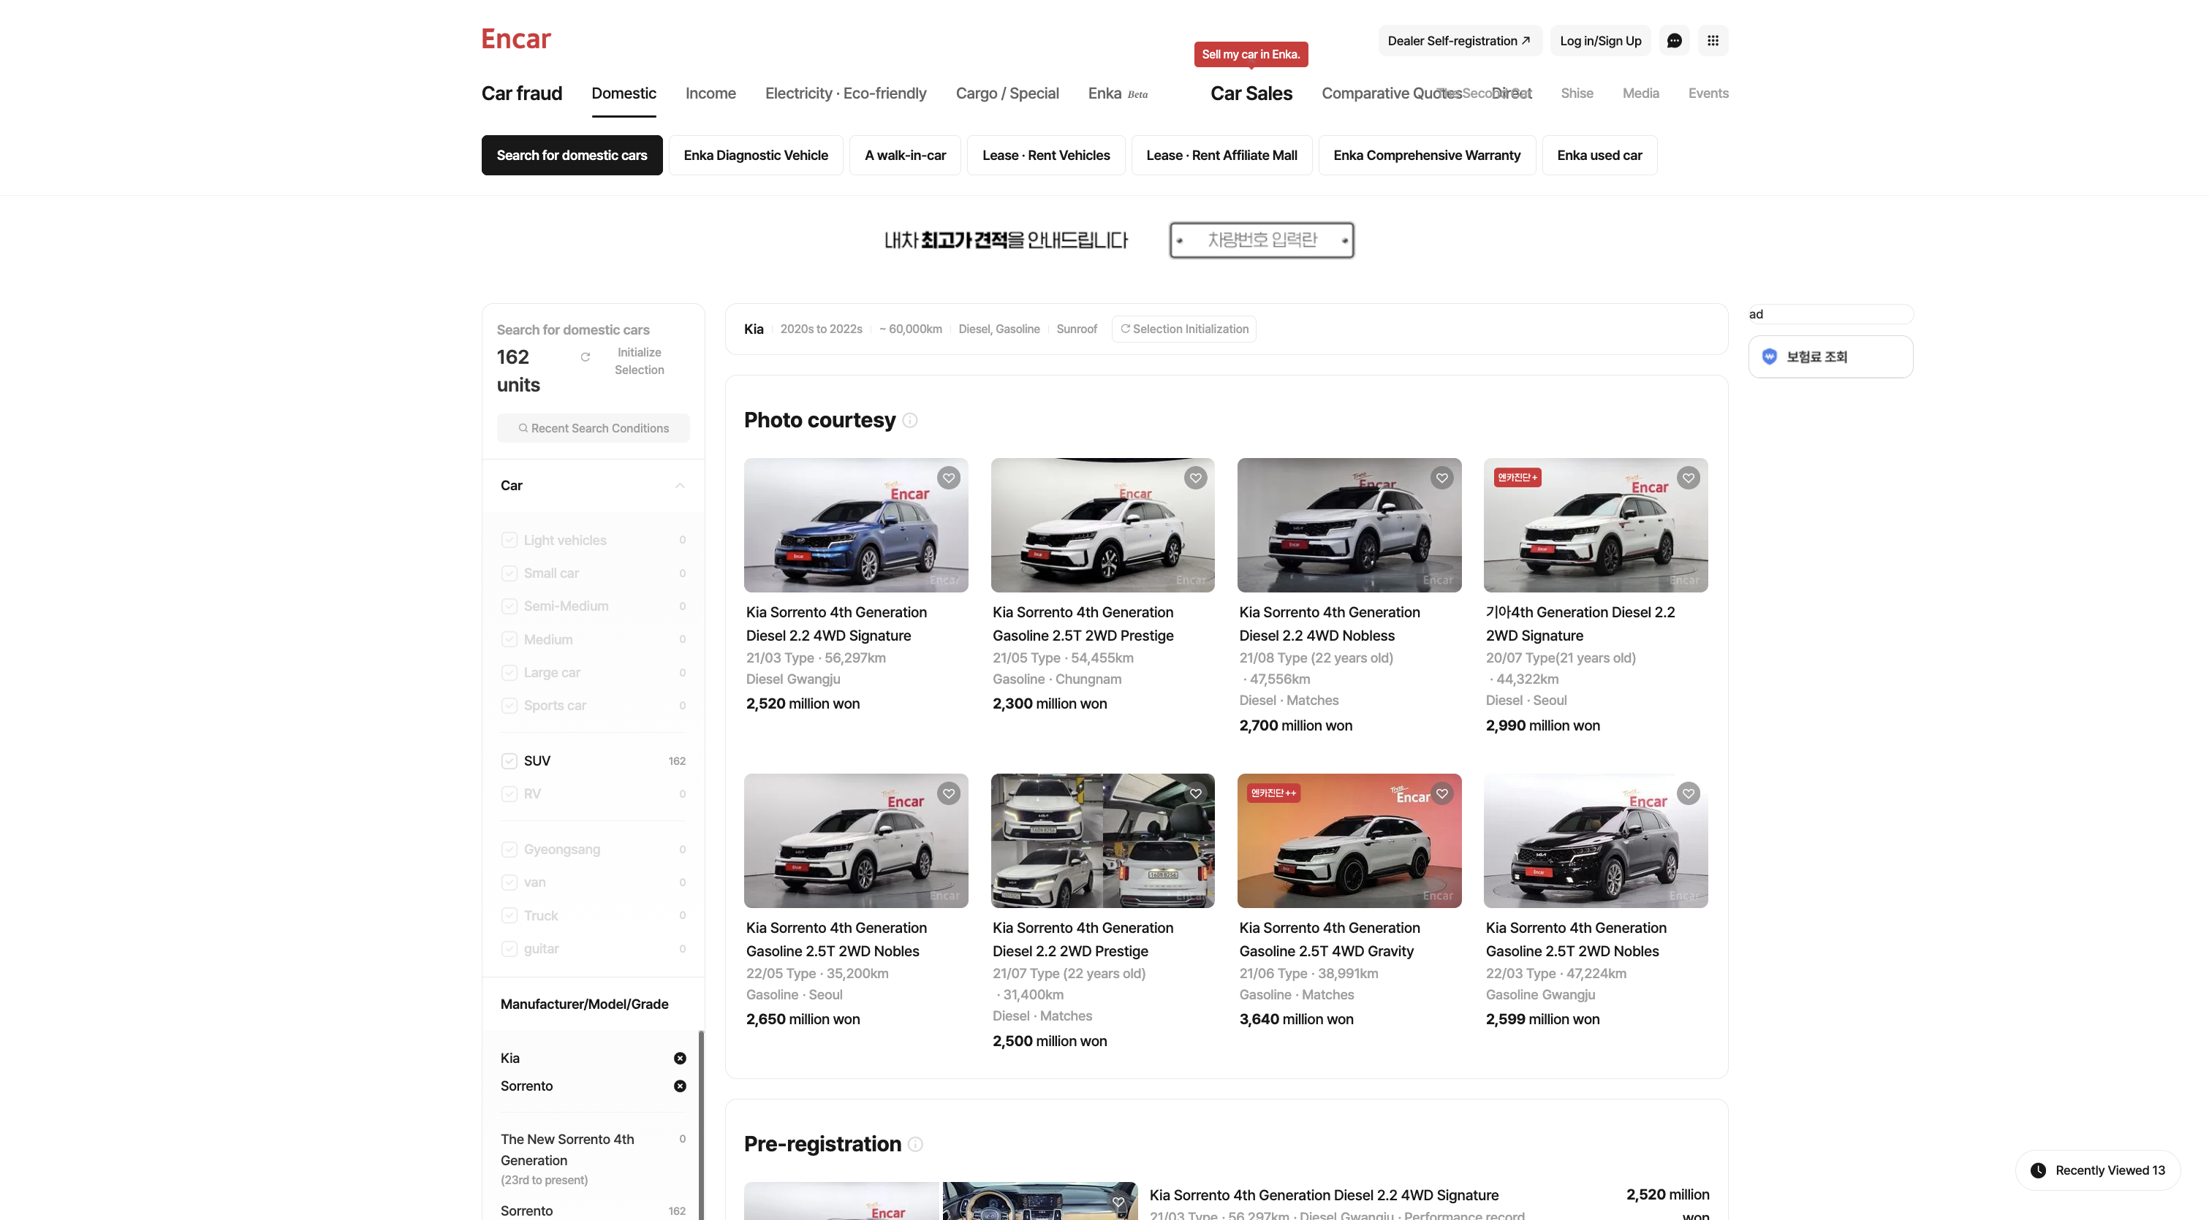This screenshot has width=2209, height=1220.
Task: Toggle the Large car checkbox
Action: (509, 673)
